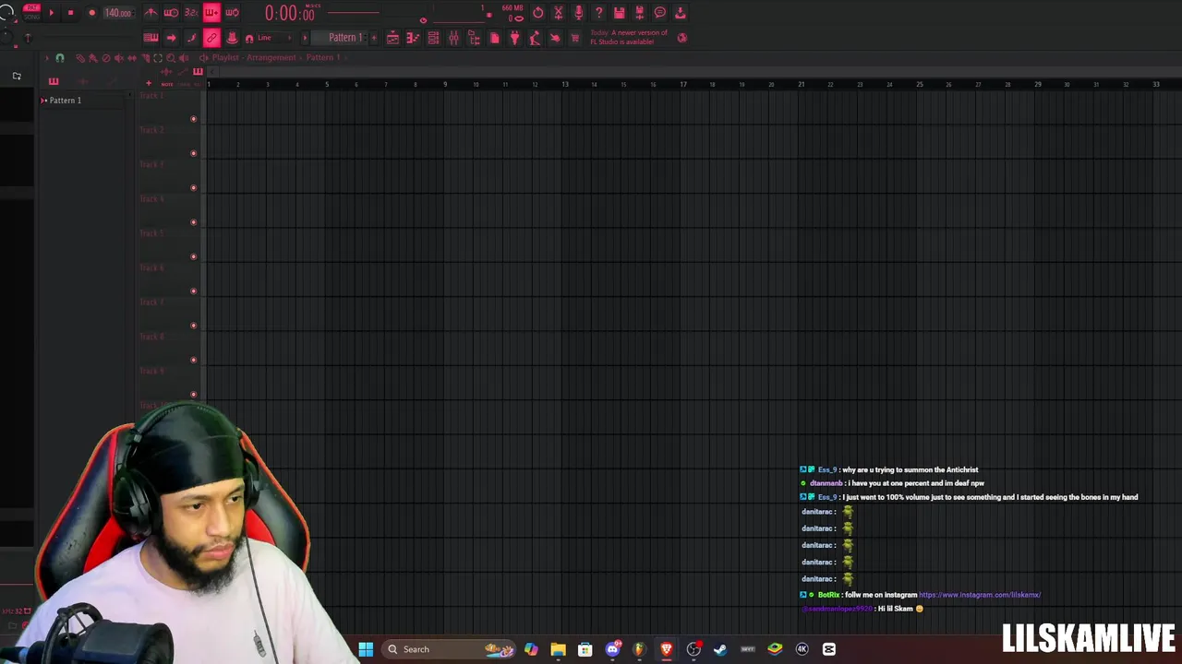Toggle the playlist snap magnet

(60, 58)
